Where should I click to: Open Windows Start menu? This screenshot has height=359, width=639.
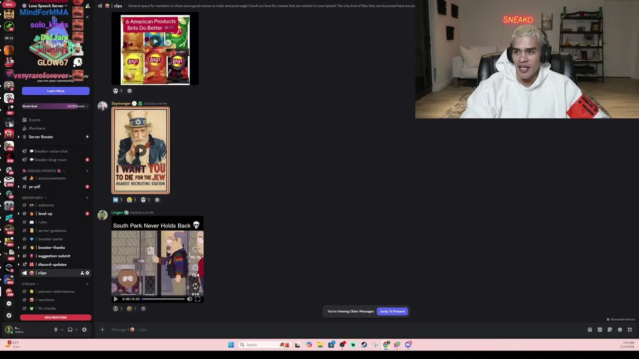click(x=231, y=345)
